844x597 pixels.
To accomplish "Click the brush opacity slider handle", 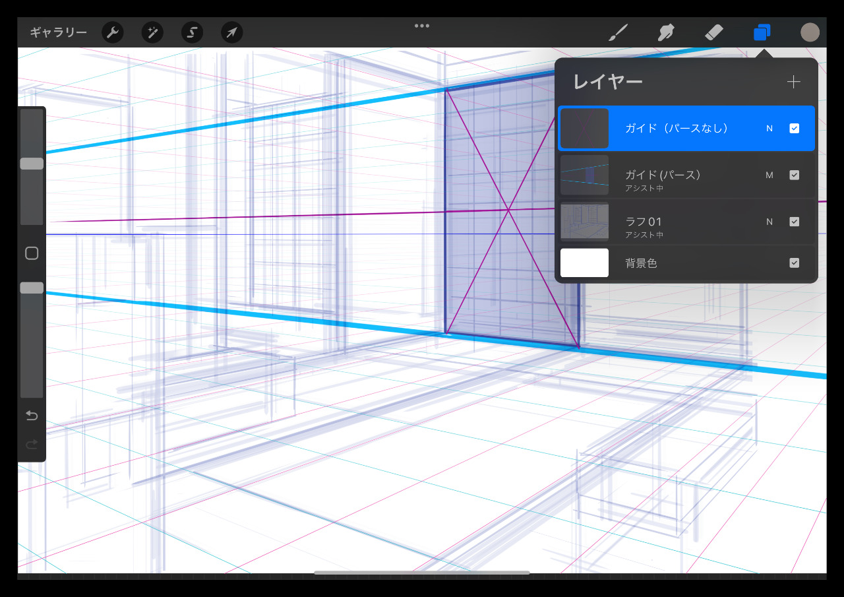I will [32, 288].
